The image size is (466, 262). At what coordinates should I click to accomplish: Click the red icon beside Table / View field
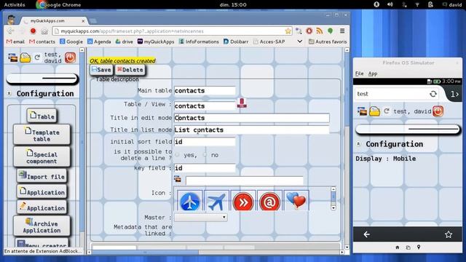point(242,103)
